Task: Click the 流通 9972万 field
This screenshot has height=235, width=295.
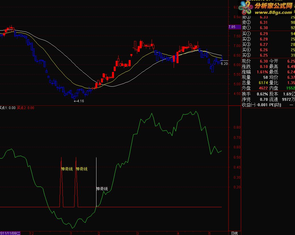Action: click(282, 99)
